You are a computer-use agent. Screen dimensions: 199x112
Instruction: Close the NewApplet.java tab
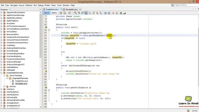click(x=80, y=9)
